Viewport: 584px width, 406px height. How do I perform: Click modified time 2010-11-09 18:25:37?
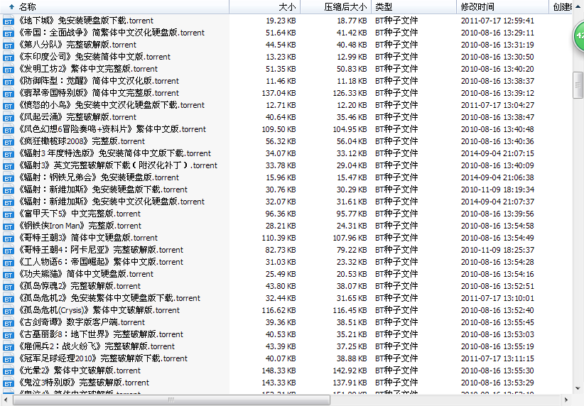point(497,250)
